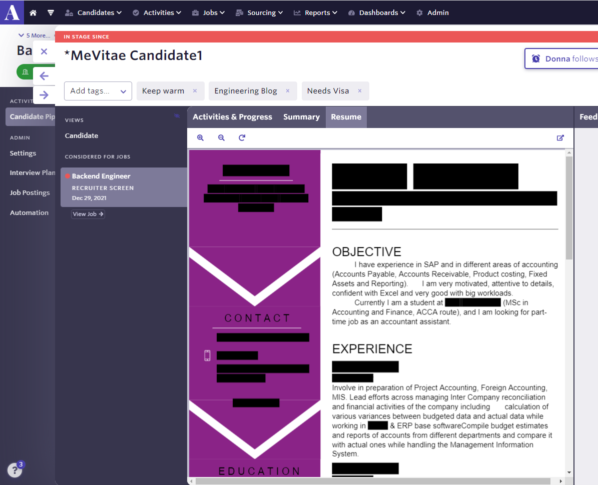598x485 pixels.
Task: Click the home icon in top navigation
Action: click(x=33, y=12)
